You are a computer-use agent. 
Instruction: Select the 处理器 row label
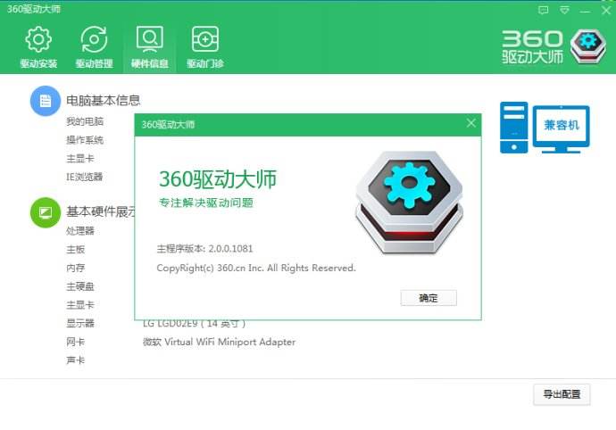click(80, 230)
